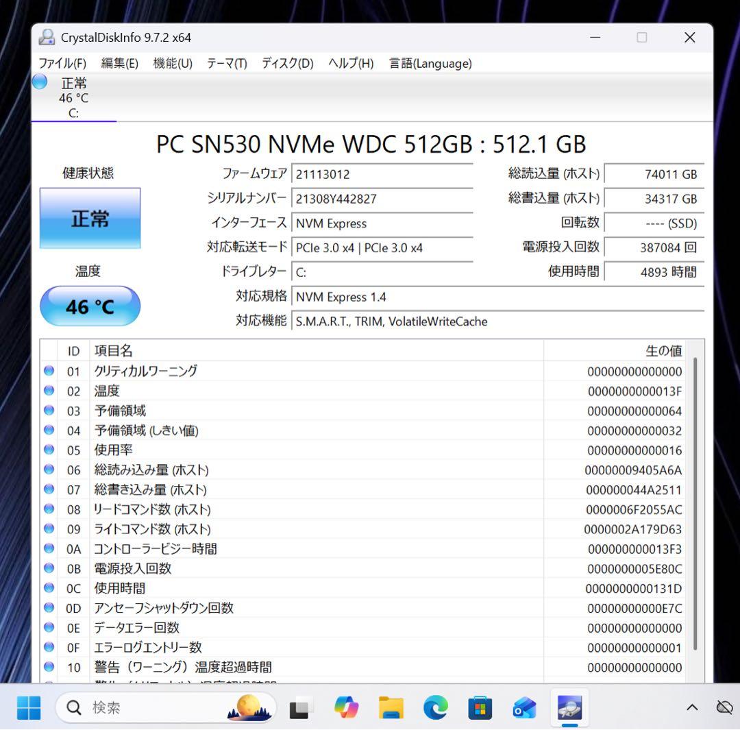This screenshot has width=740, height=730.
Task: Click the 正常 health status button
Action: (90, 217)
